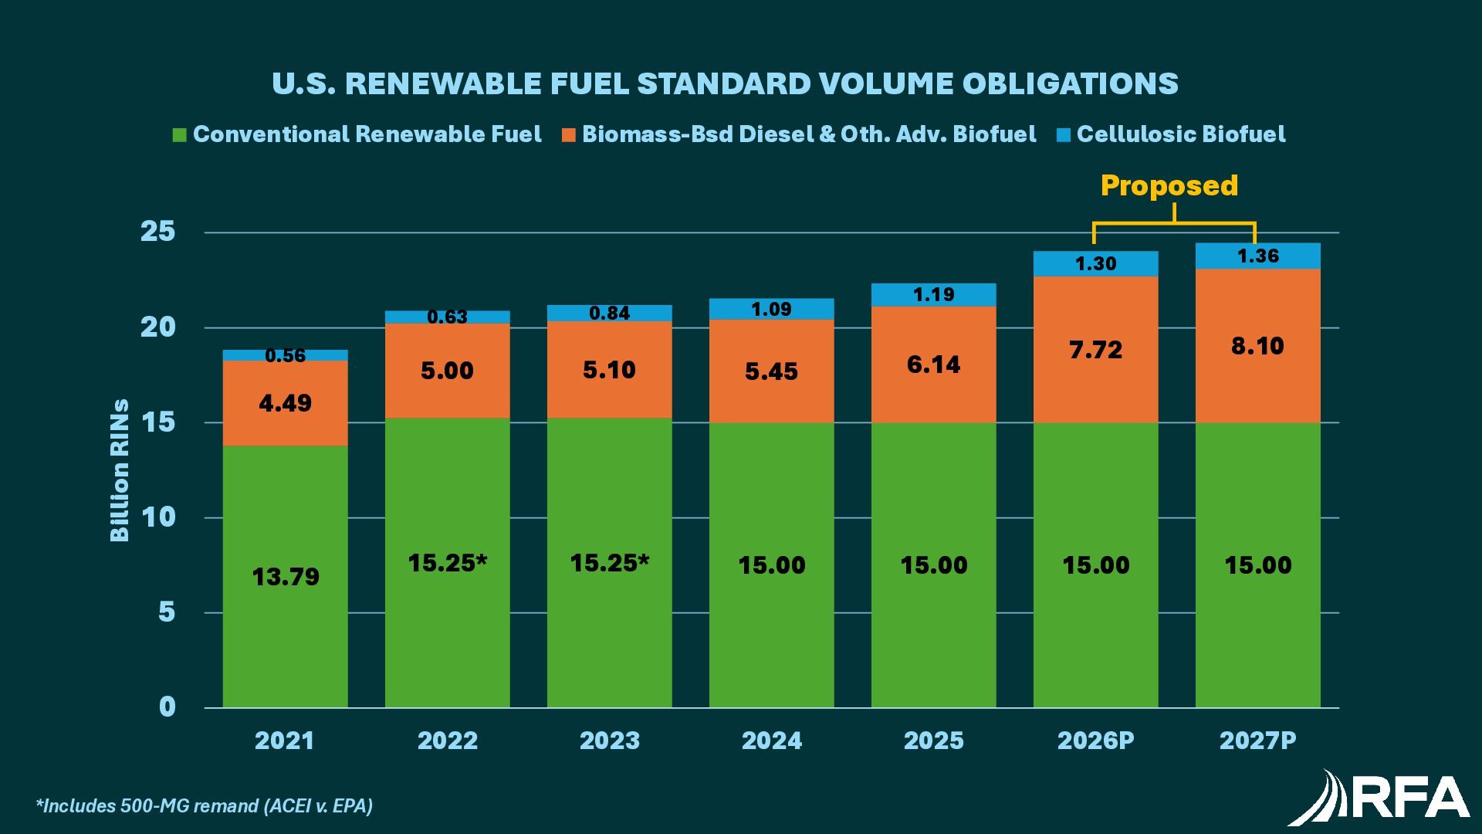Click the orange Biomass-Bsd Diesel legend swatch
Image resolution: width=1482 pixels, height=834 pixels.
point(569,135)
